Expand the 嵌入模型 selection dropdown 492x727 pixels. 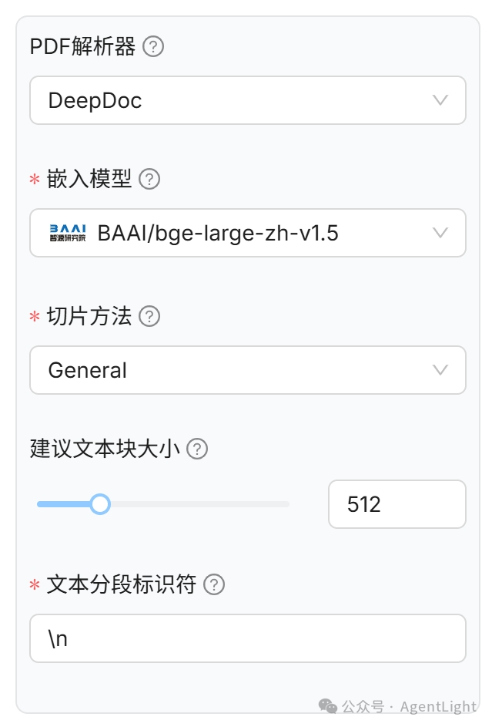tap(247, 233)
